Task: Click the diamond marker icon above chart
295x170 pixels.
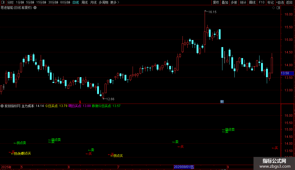Action: click(x=274, y=8)
